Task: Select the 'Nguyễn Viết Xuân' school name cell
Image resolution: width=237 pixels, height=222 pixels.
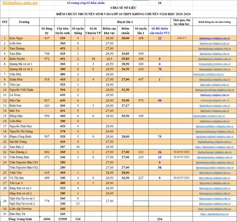Action: [24, 90]
